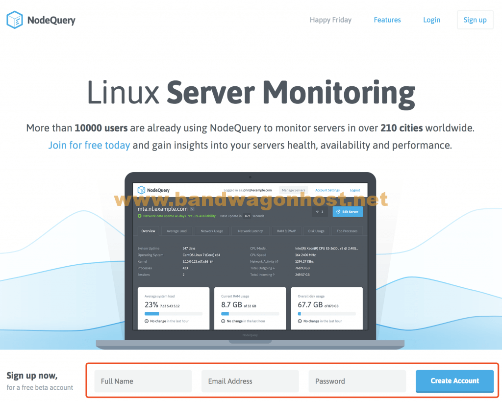Click the 249.57 GB total incoming value

coord(302,275)
